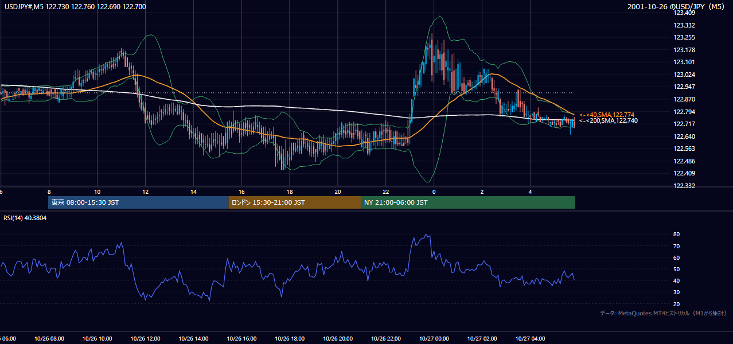The width and height of the screenshot is (733, 344).
Task: Click RSI scale value 20 on right axis
Action: [677, 304]
